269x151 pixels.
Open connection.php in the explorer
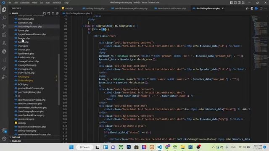(26, 19)
